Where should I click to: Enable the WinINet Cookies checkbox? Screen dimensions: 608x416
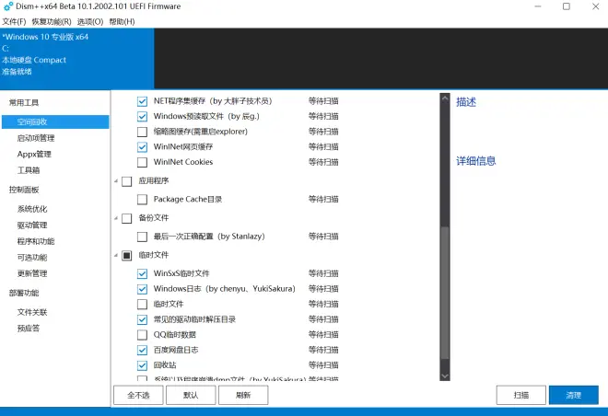142,162
